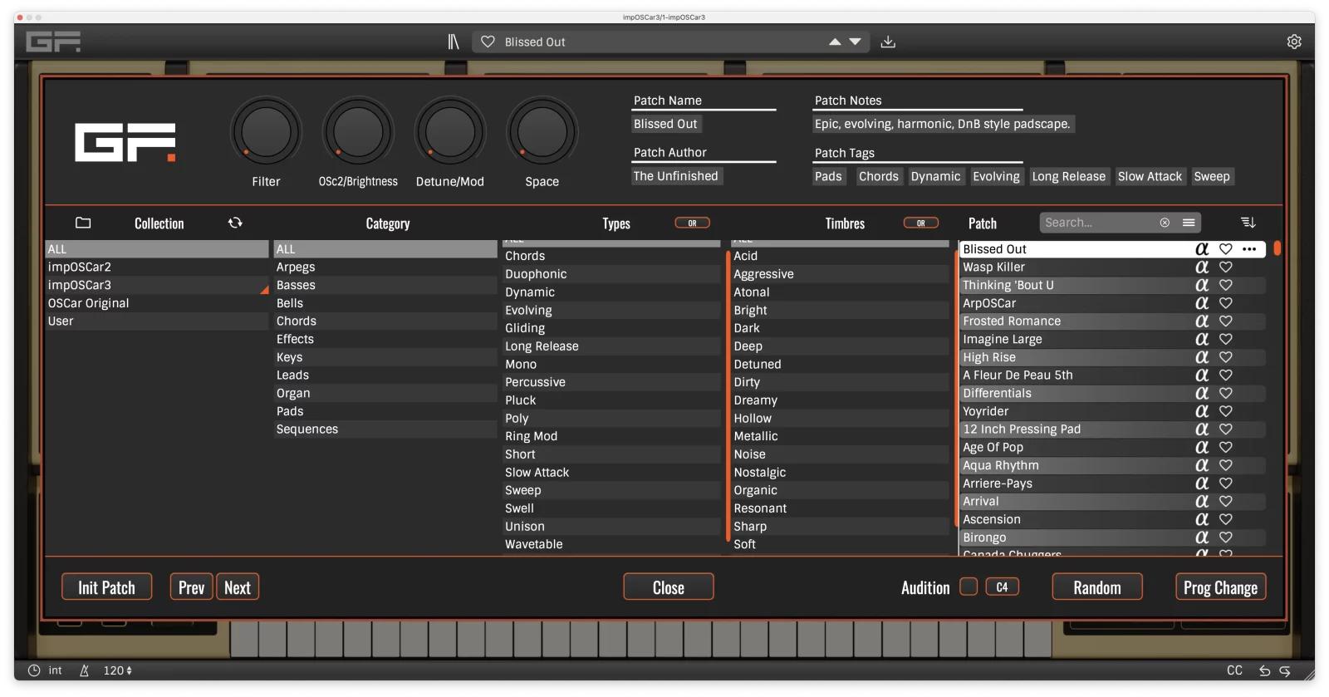This screenshot has width=1329, height=697.
Task: Open the Blissed Out preset dropdown
Action: (670, 42)
